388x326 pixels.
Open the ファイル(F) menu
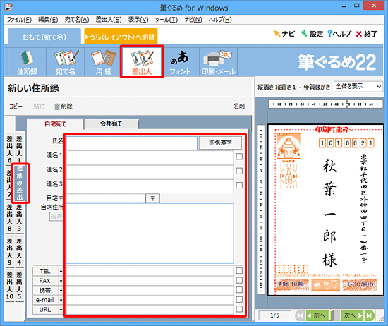19,20
